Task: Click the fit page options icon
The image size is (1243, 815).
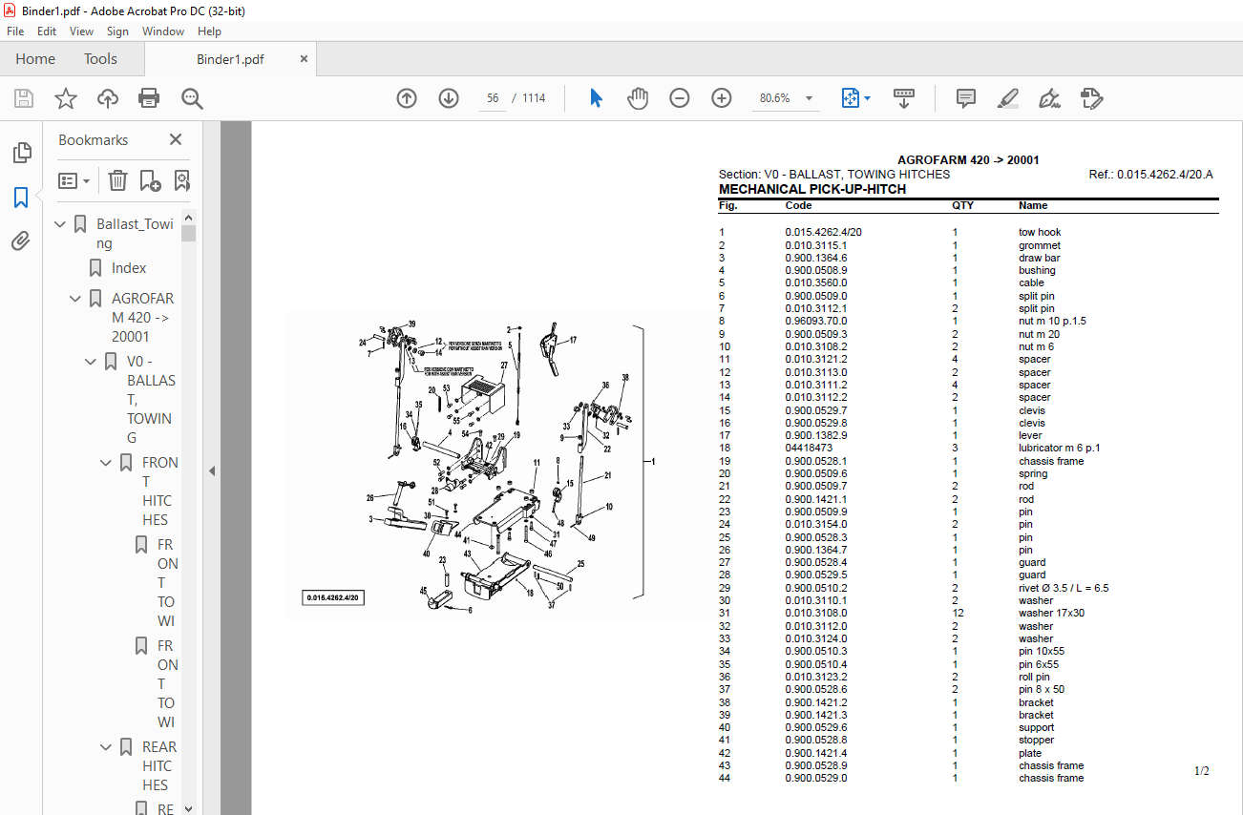Action: click(x=851, y=98)
